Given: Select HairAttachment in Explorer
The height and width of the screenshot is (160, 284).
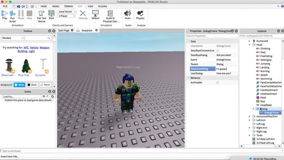Looking at the screenshot, I should [269, 90].
